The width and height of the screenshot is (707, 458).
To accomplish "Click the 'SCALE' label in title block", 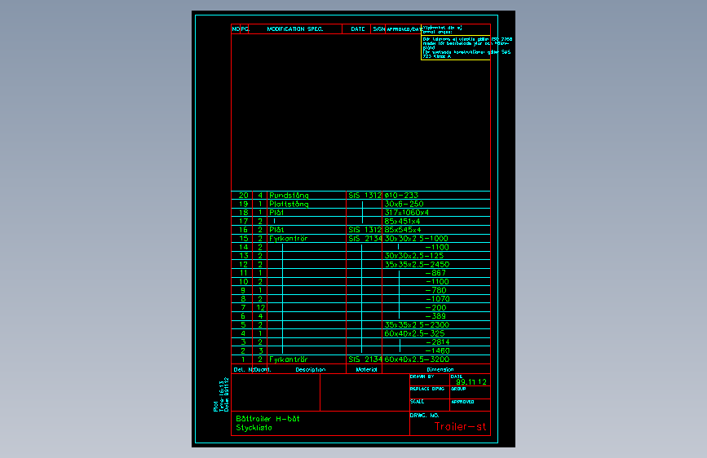I will click(x=417, y=401).
